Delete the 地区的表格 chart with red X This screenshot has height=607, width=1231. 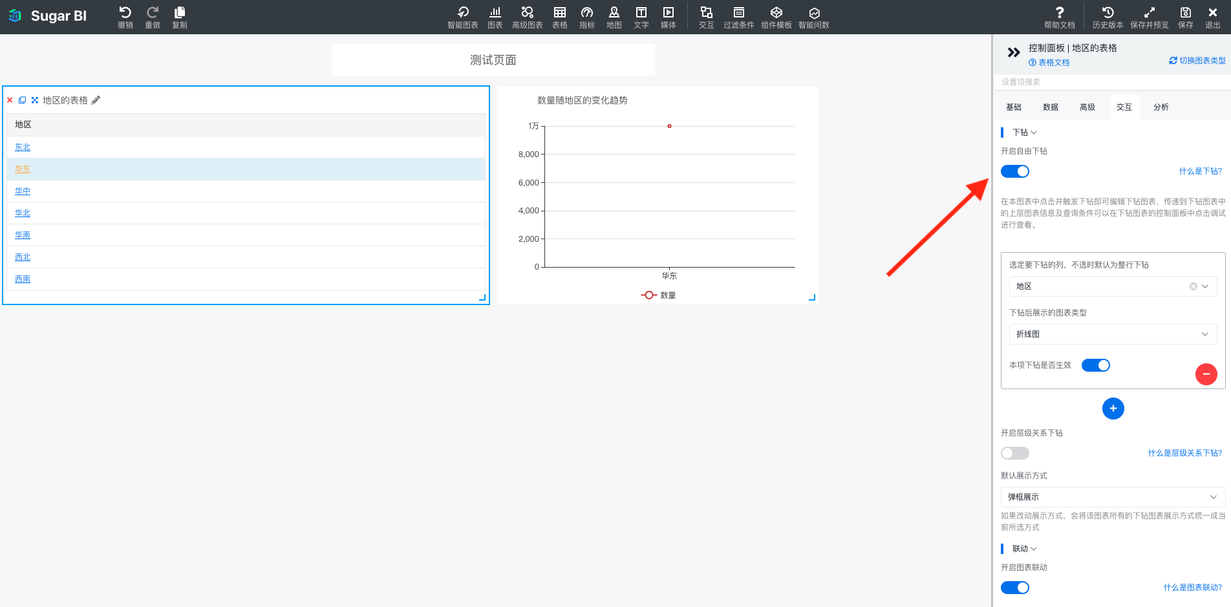(10, 100)
